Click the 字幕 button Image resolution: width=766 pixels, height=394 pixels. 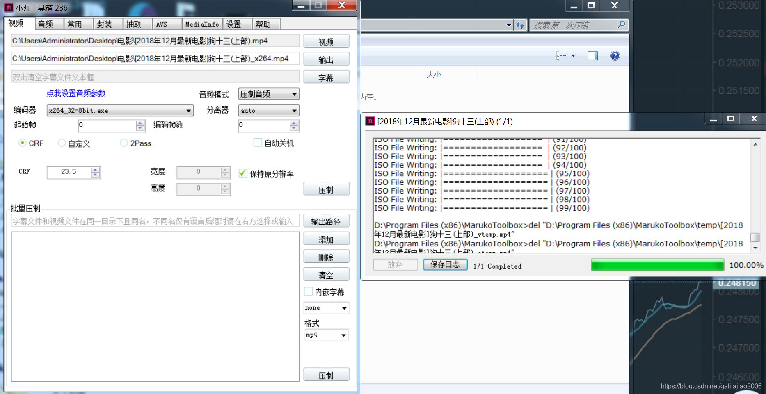[x=326, y=77]
